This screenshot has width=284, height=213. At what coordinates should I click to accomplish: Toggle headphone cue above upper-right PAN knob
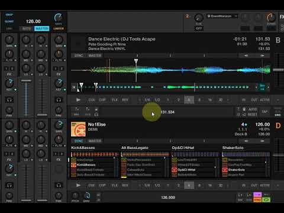click(59, 100)
